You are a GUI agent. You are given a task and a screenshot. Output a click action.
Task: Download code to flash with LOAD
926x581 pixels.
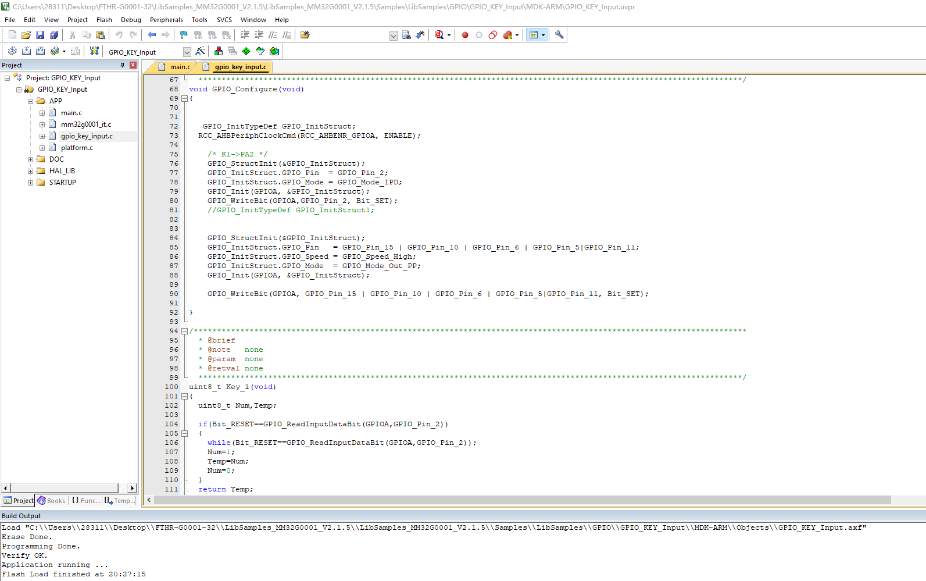click(x=94, y=51)
